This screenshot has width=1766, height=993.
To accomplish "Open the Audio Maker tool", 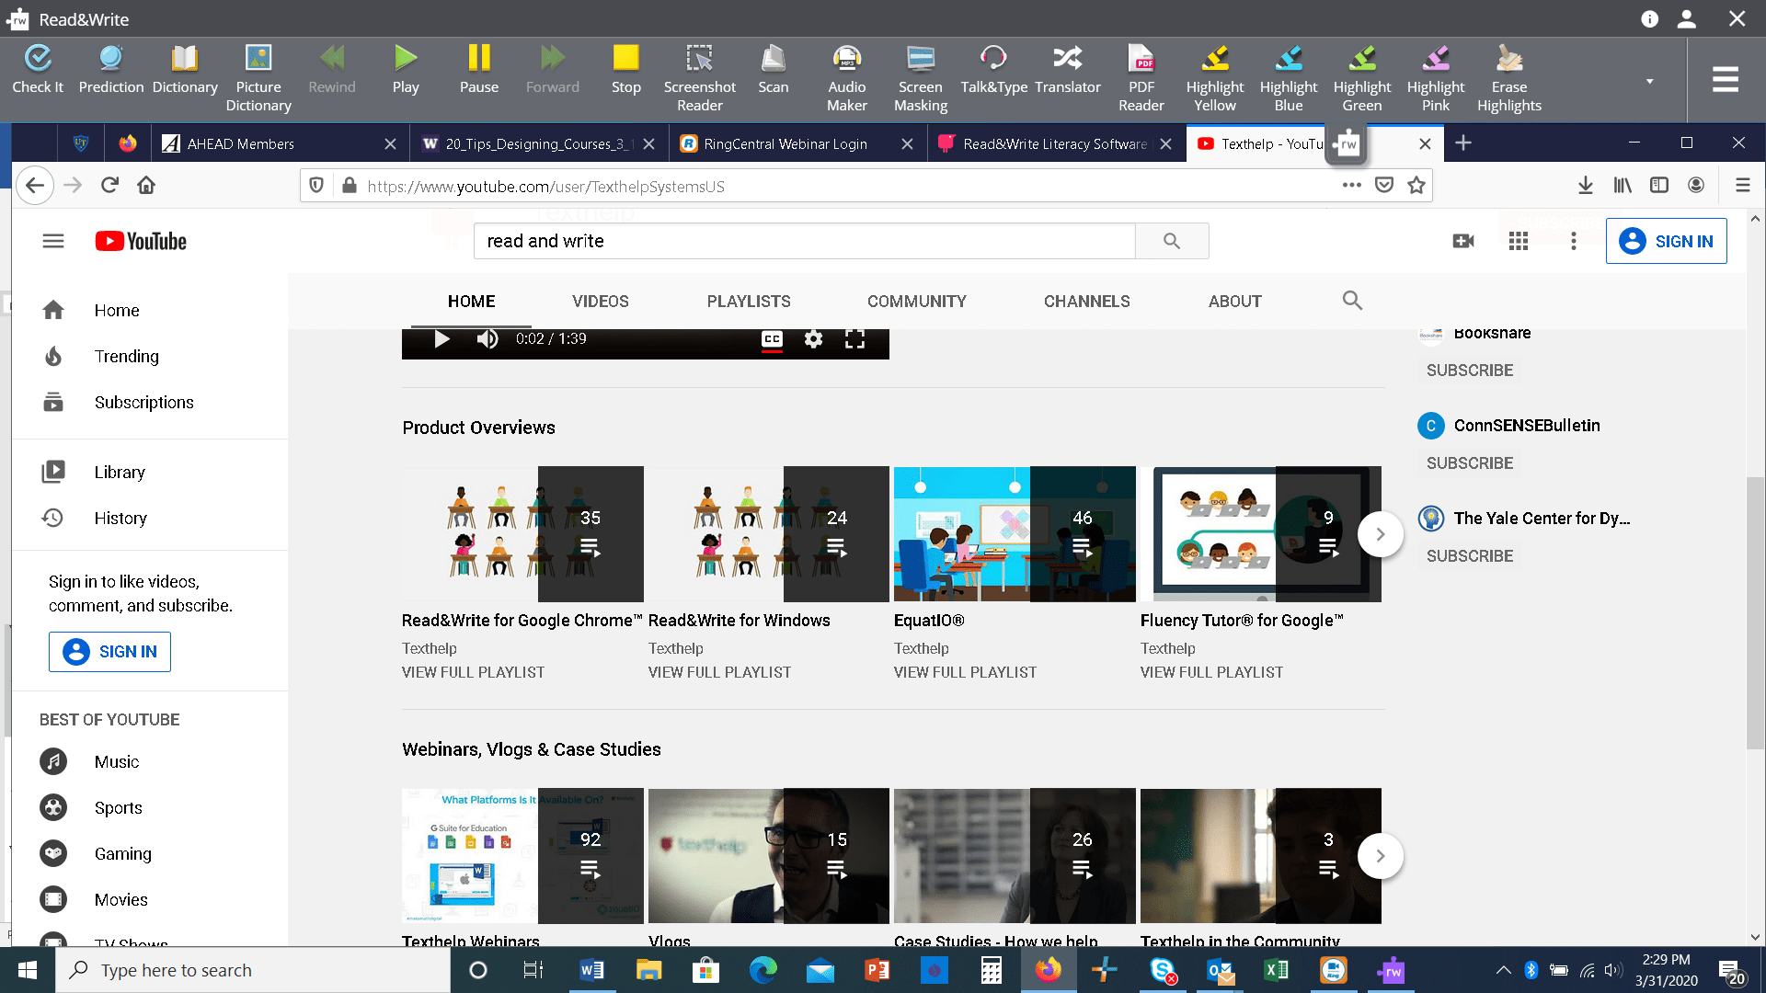I will (847, 78).
